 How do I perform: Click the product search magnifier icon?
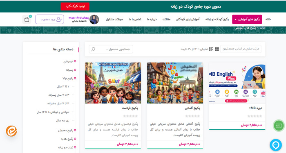[x=93, y=49]
